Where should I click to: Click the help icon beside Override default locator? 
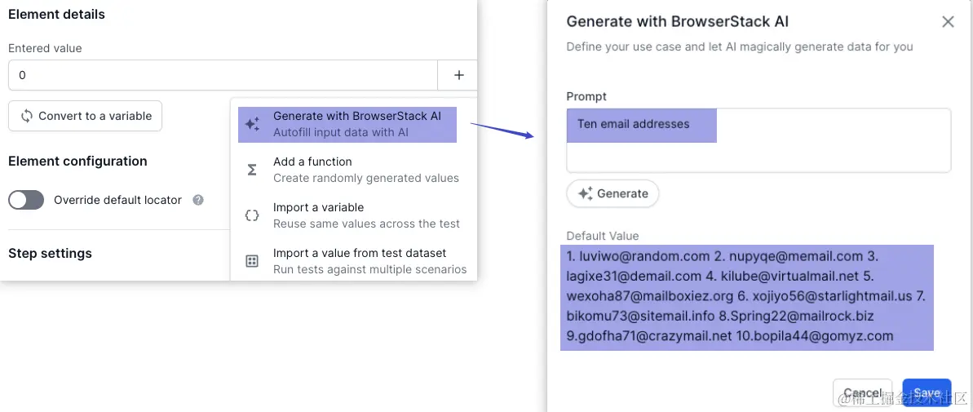(x=198, y=200)
